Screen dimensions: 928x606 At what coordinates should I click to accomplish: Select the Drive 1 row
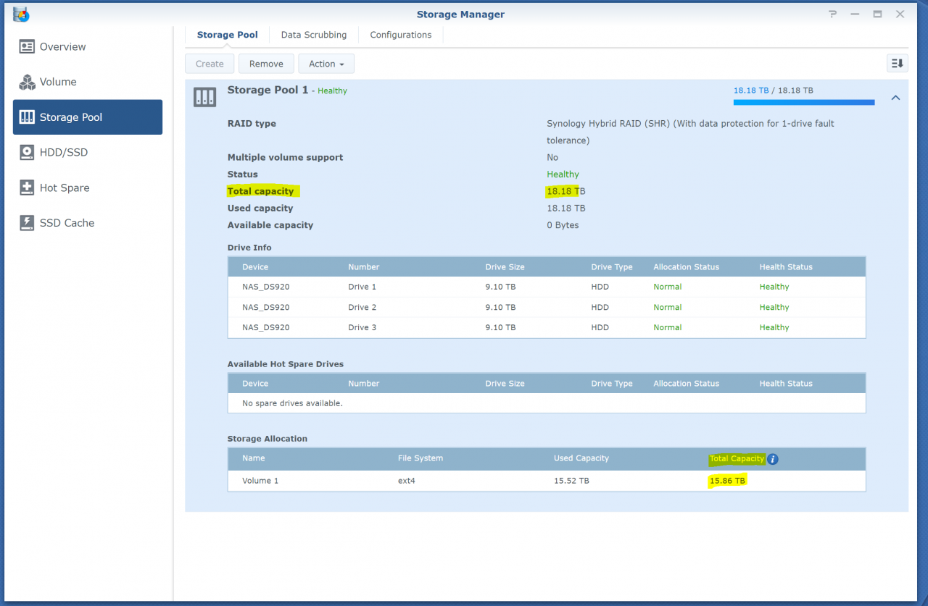click(546, 287)
